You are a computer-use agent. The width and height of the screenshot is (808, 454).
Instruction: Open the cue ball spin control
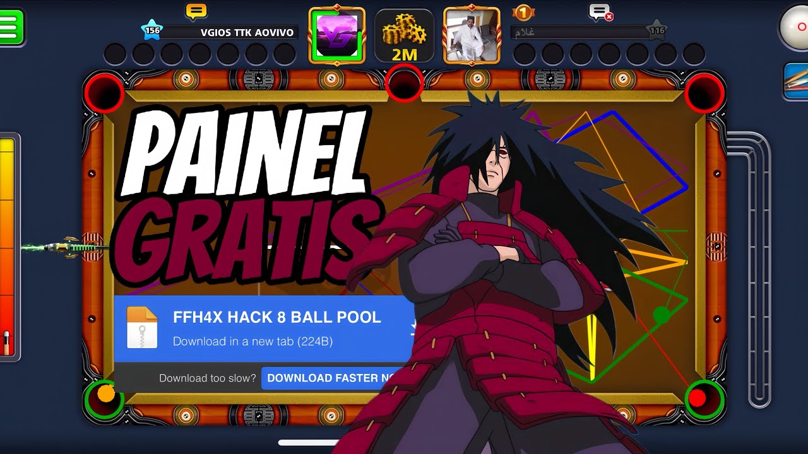(x=795, y=27)
